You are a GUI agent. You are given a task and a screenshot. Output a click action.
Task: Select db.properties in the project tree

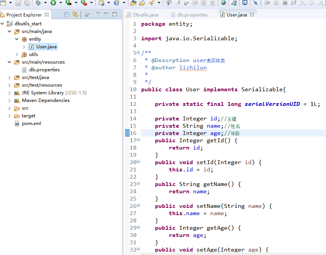44,70
